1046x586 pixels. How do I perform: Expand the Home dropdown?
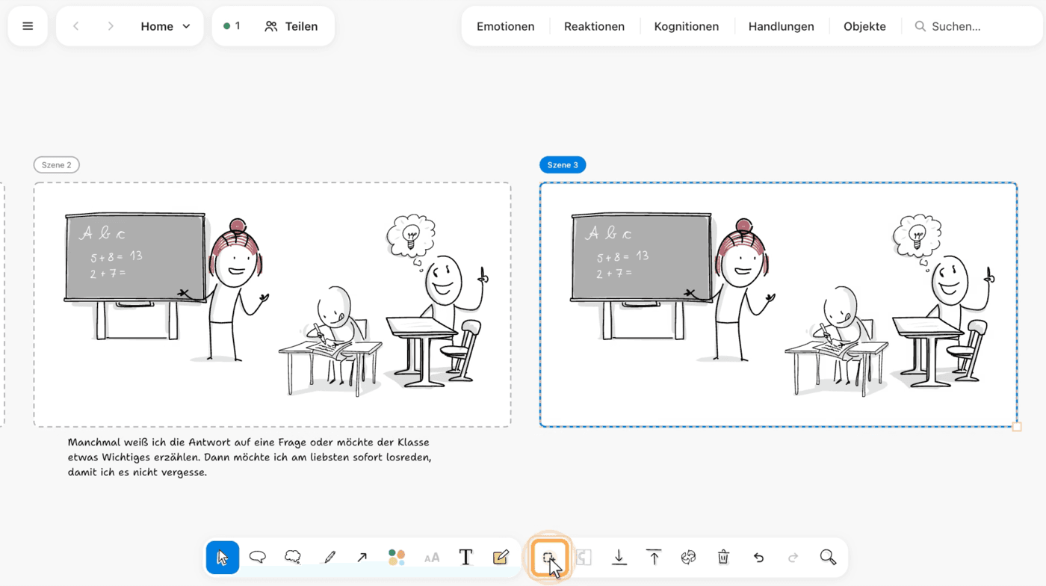pos(166,26)
